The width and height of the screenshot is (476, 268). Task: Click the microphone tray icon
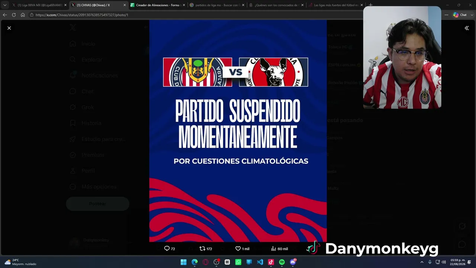tap(430, 262)
